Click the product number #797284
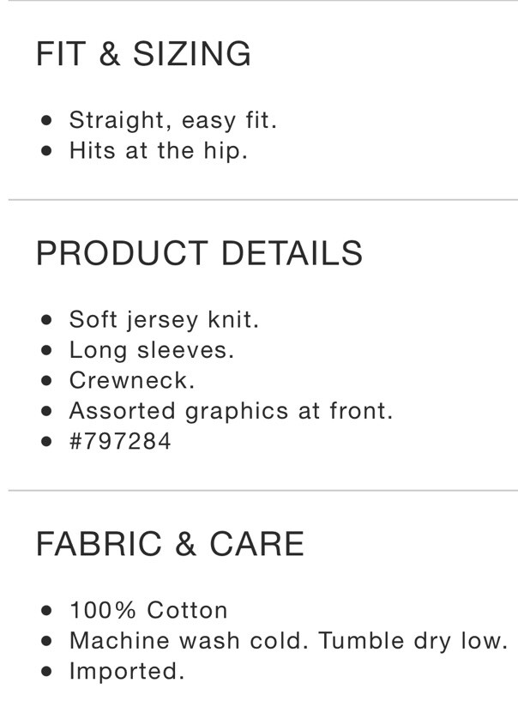 click(x=120, y=441)
